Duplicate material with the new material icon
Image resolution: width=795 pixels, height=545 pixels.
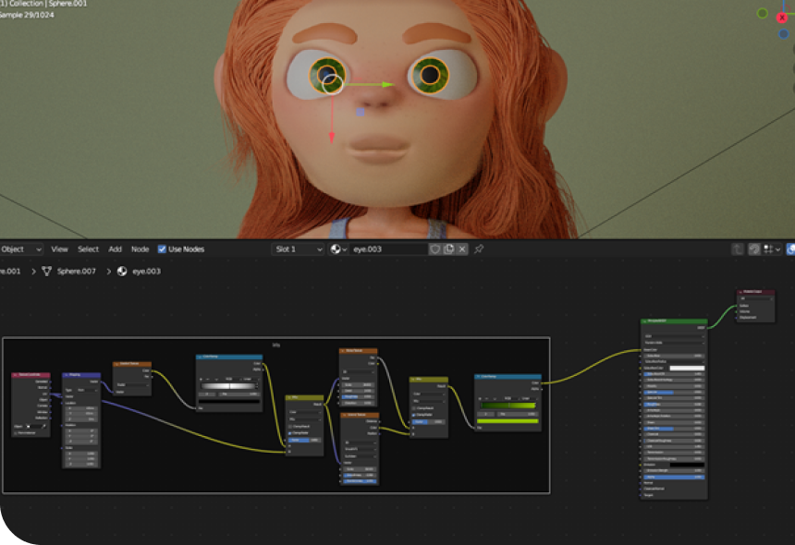(x=448, y=249)
